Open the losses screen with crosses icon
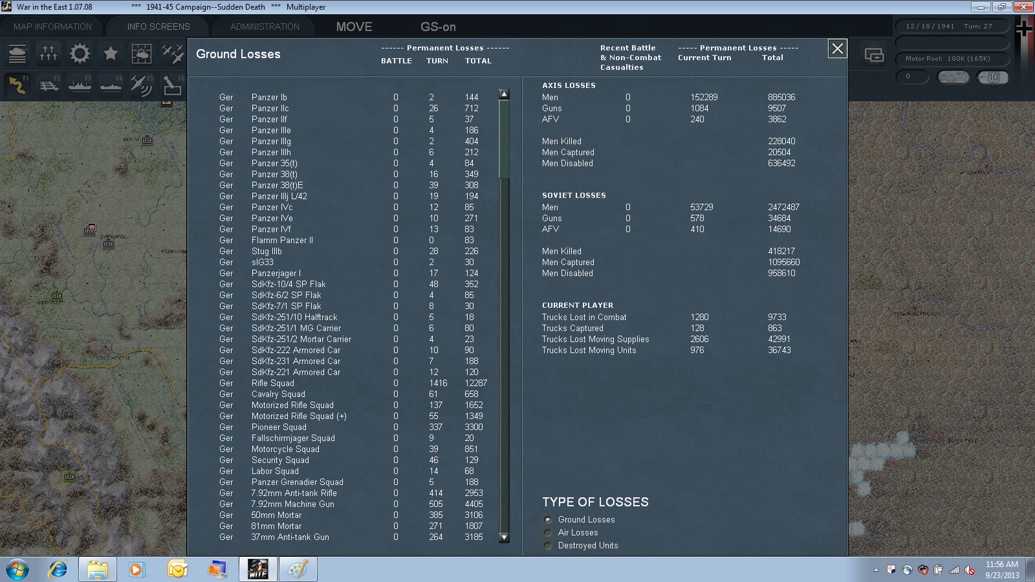Viewport: 1035px width, 582px height. [49, 54]
